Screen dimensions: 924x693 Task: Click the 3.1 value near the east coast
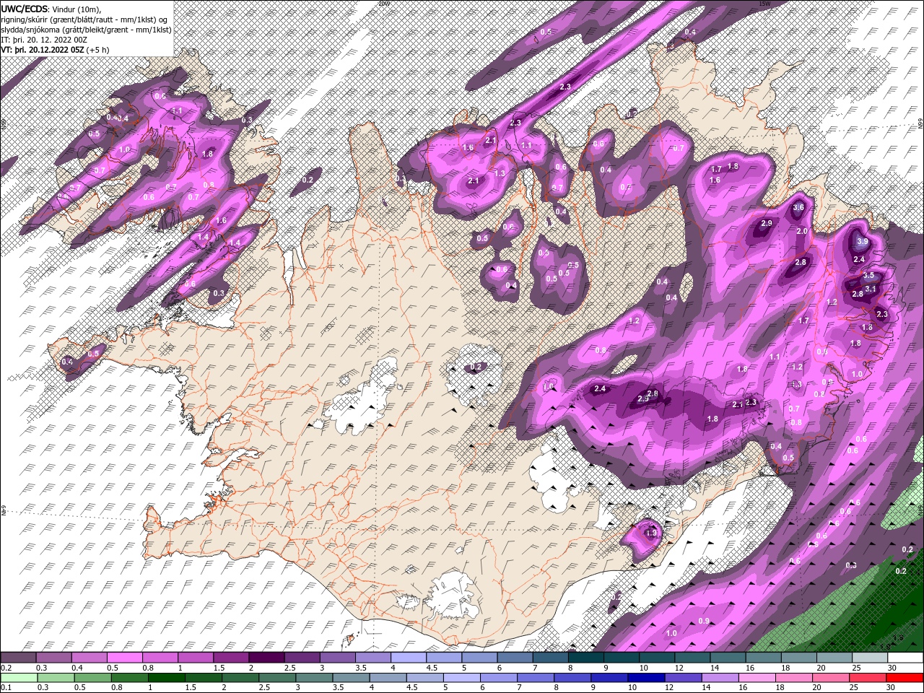(871, 289)
